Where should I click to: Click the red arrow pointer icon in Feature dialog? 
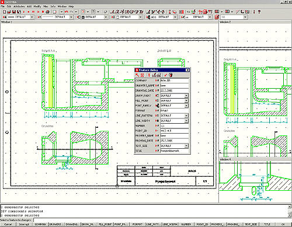click(137, 75)
